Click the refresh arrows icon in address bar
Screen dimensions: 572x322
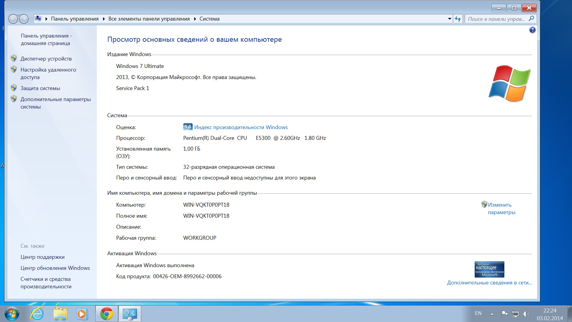pos(458,19)
